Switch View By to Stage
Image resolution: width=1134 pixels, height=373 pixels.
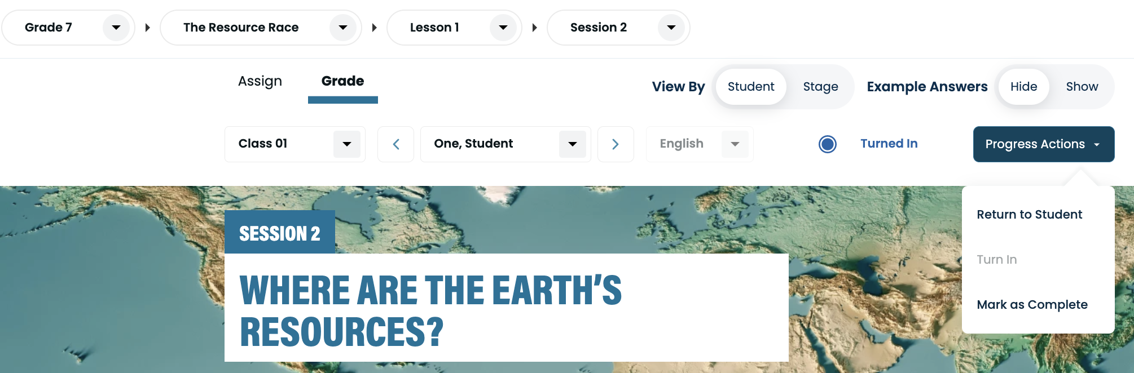tap(820, 87)
